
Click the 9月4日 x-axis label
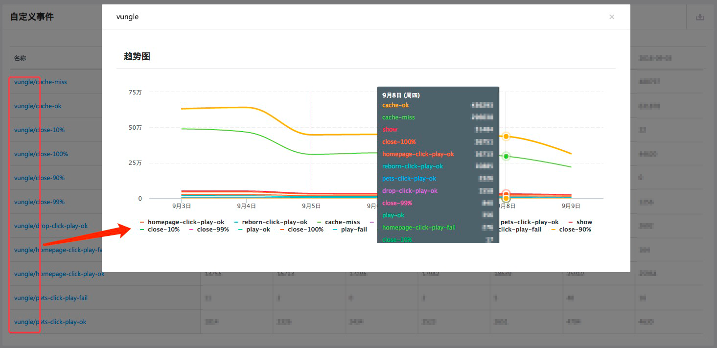tap(247, 206)
